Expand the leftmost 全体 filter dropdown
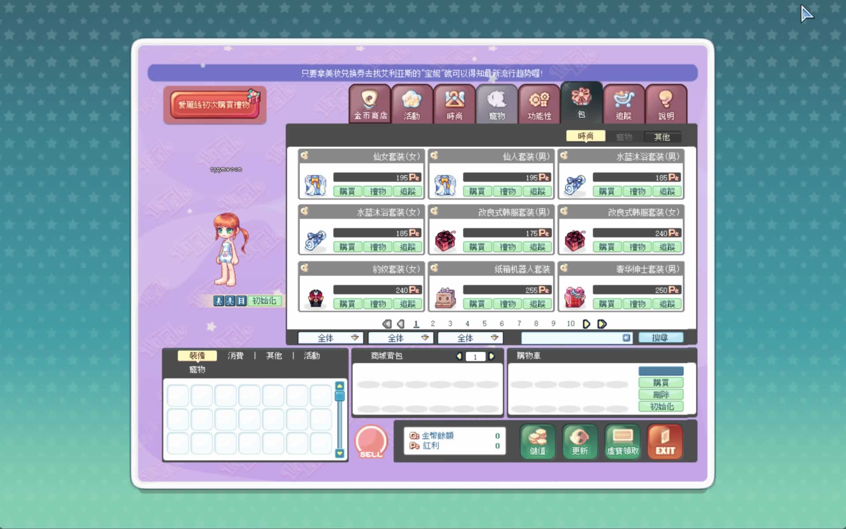Image resolution: width=846 pixels, height=529 pixels. 331,338
